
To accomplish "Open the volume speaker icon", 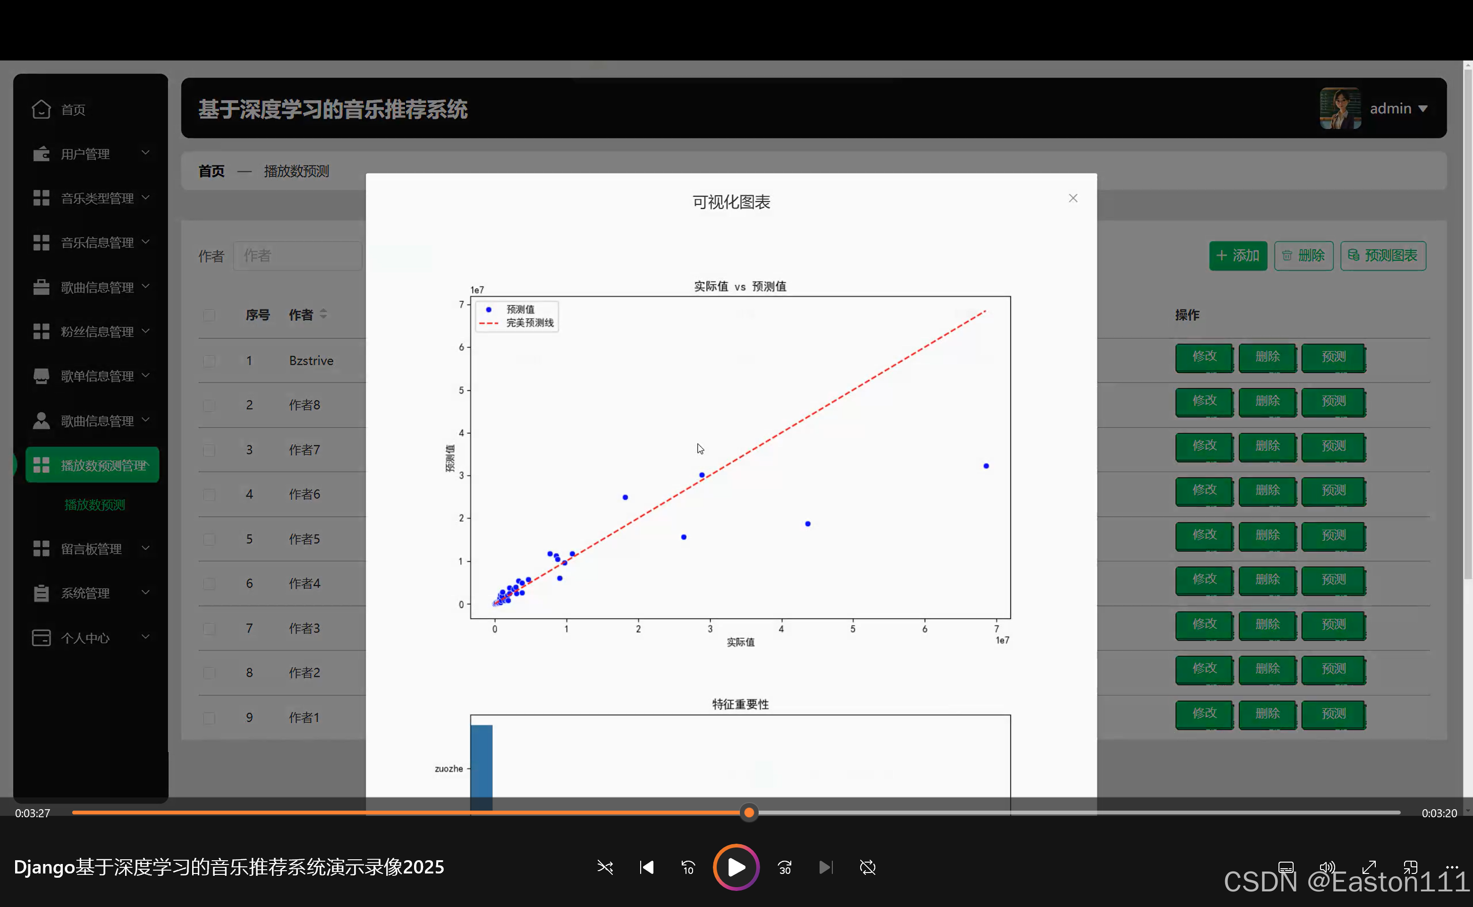I will (x=1327, y=867).
